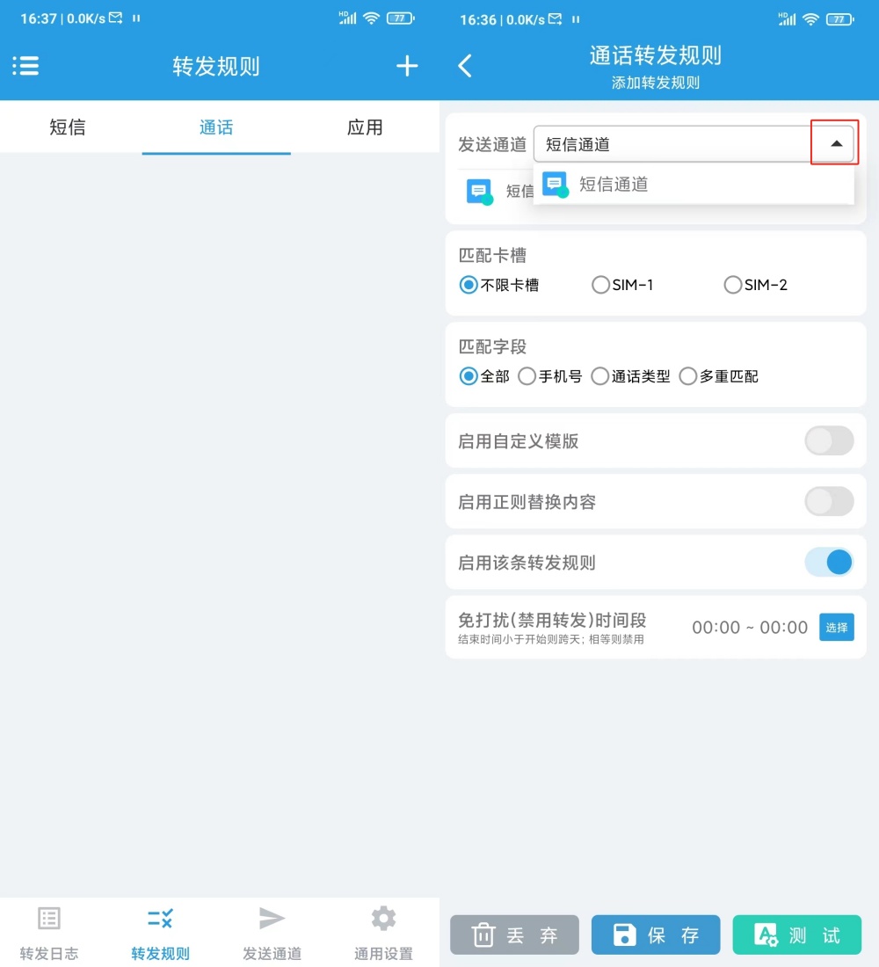Choose 手机号 as matching field

point(527,376)
